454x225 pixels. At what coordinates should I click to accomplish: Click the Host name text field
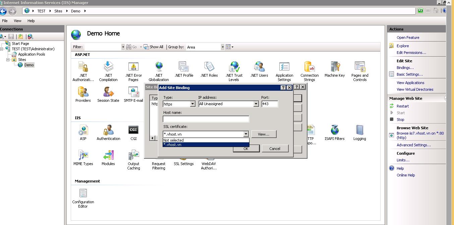tap(206, 119)
